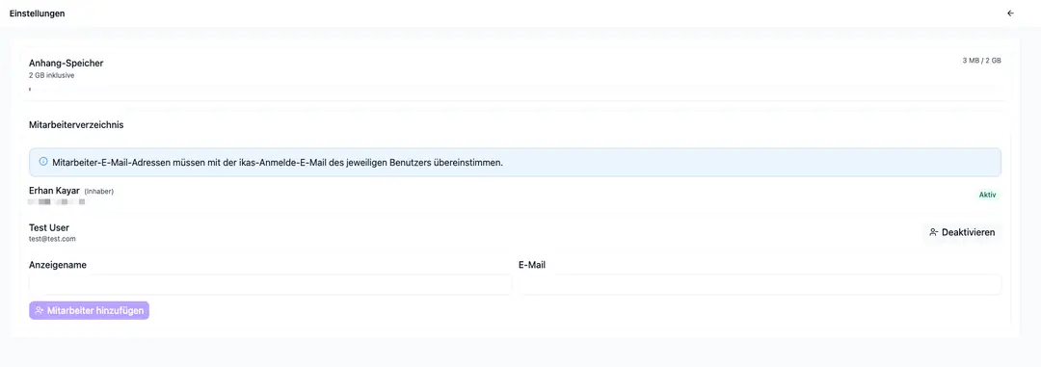Screen dimensions: 1041x367
Task: Click the Anhang-Speicher heading
Action: (67, 63)
